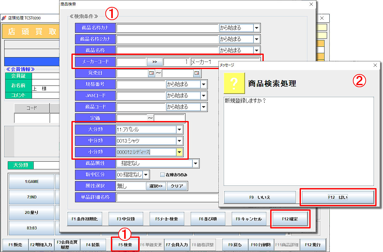Expand the 規格番号 match-type dropdown

click(x=204, y=84)
